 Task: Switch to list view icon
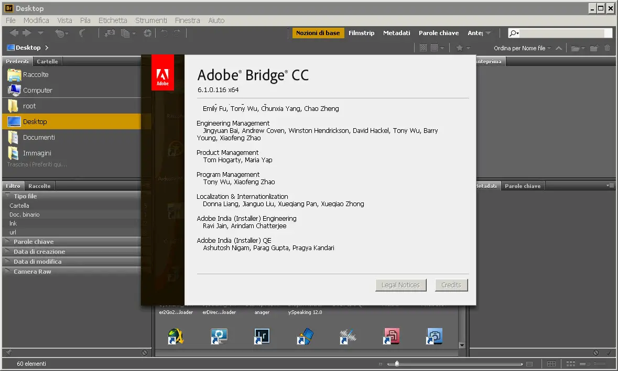[x=600, y=364]
